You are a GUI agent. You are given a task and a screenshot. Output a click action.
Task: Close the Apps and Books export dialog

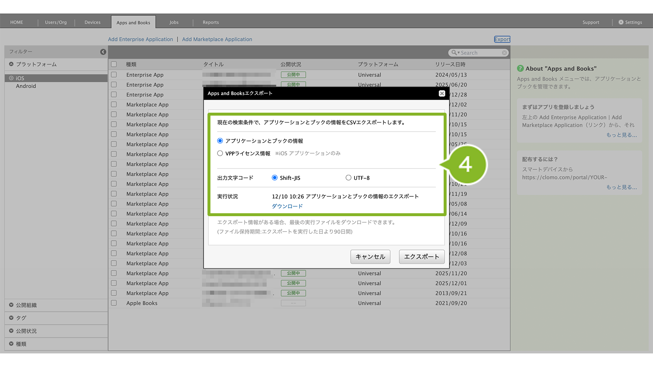[x=442, y=94]
